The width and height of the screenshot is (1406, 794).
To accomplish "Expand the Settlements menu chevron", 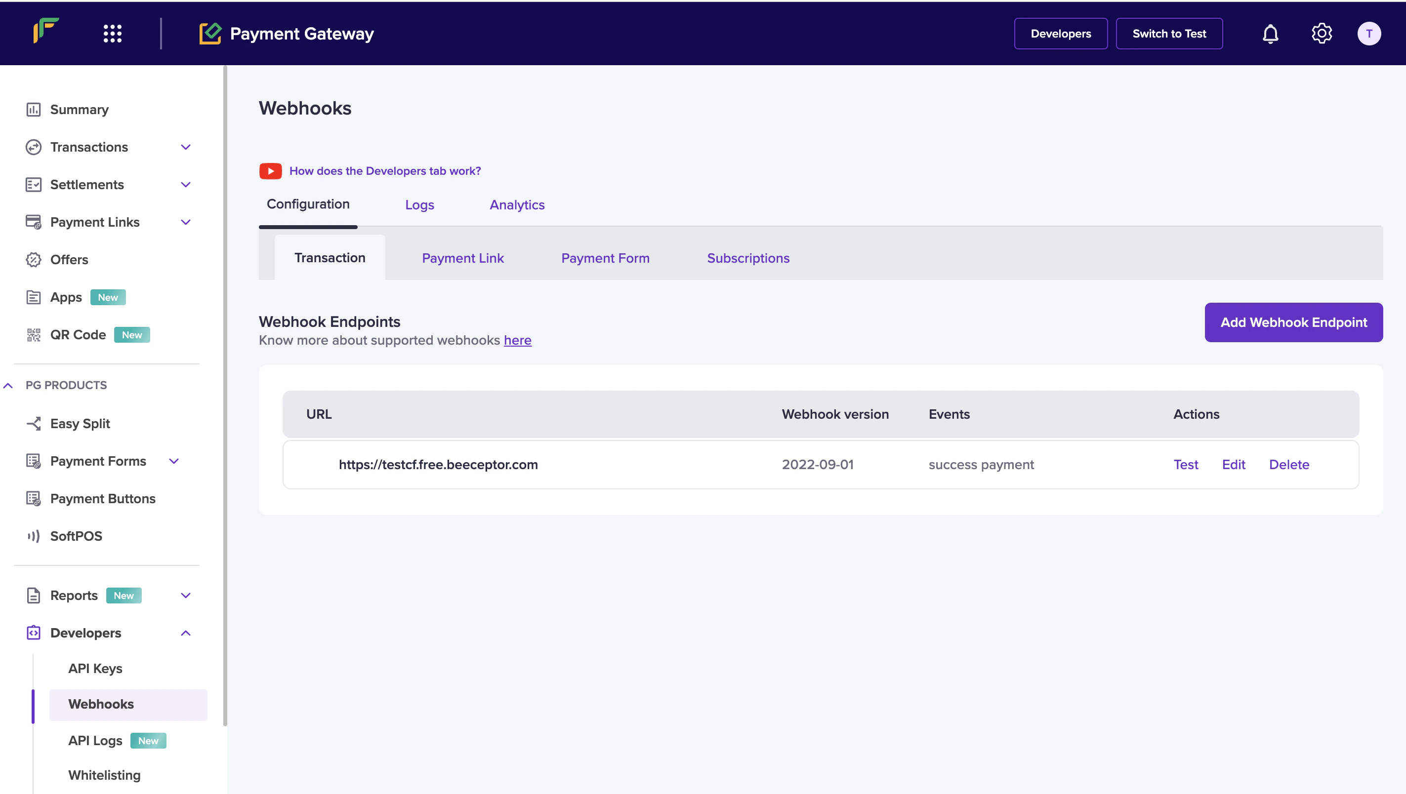I will (186, 185).
